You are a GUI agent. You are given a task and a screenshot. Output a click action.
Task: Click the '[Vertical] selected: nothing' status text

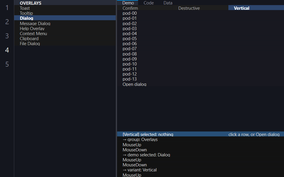click(148, 135)
